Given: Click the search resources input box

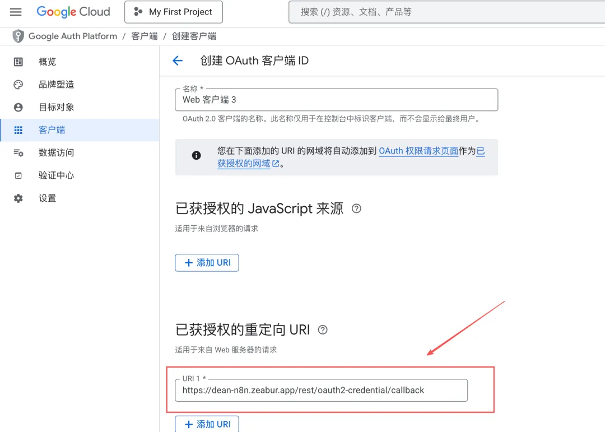Looking at the screenshot, I should (447, 12).
